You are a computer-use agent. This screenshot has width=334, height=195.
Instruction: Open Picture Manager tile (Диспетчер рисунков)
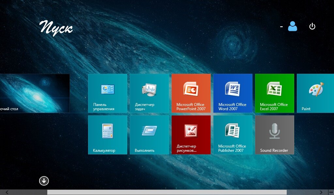click(191, 135)
